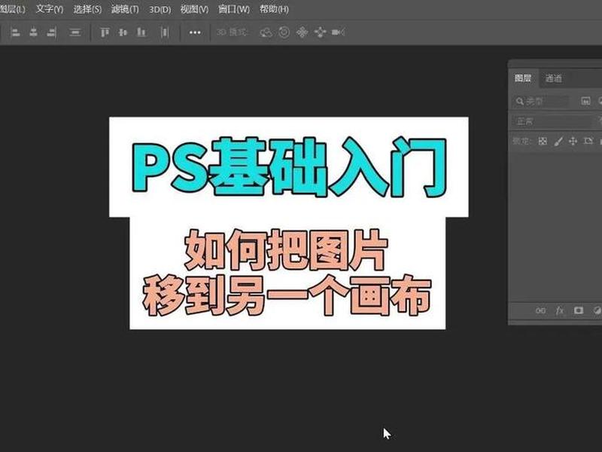Click align horizontal centers icon
Image resolution: width=602 pixels, height=452 pixels.
pyautogui.click(x=33, y=32)
